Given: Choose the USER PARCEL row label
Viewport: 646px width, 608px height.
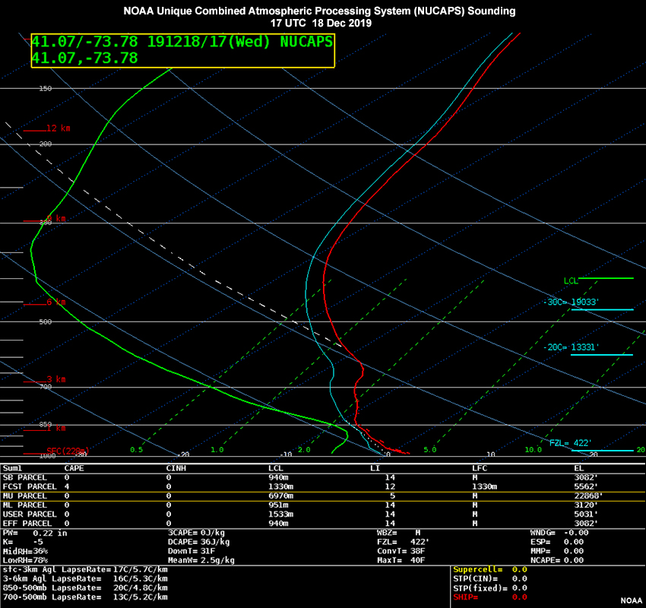Looking at the screenshot, I should point(30,514).
